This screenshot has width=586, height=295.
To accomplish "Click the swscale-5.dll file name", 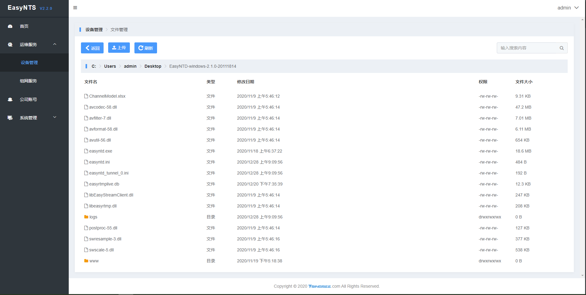I will click(101, 250).
